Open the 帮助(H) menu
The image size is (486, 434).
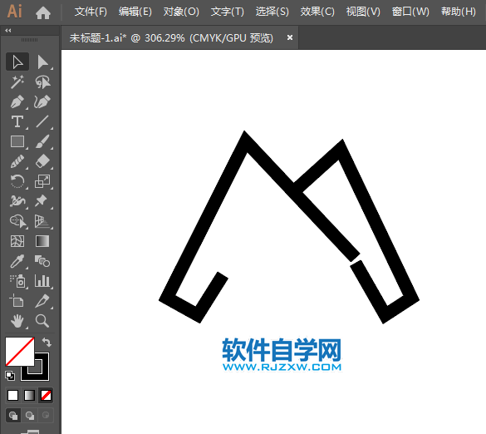[x=459, y=12]
